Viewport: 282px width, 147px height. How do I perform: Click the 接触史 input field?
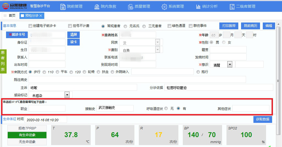[115, 108]
